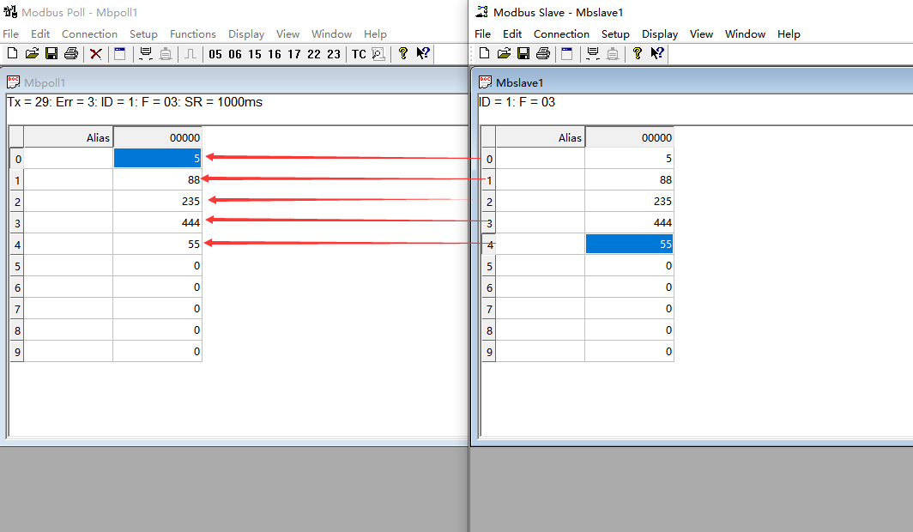Click function code 23 toolbar button
The image size is (913, 532).
click(x=334, y=54)
